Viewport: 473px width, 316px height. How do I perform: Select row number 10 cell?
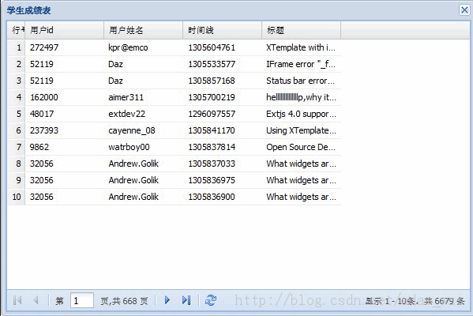[x=17, y=197]
